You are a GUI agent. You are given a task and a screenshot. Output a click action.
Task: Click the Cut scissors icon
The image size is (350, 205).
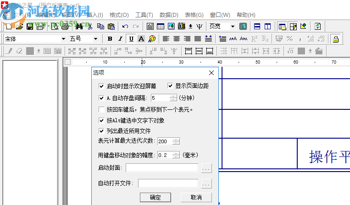[x=90, y=27]
